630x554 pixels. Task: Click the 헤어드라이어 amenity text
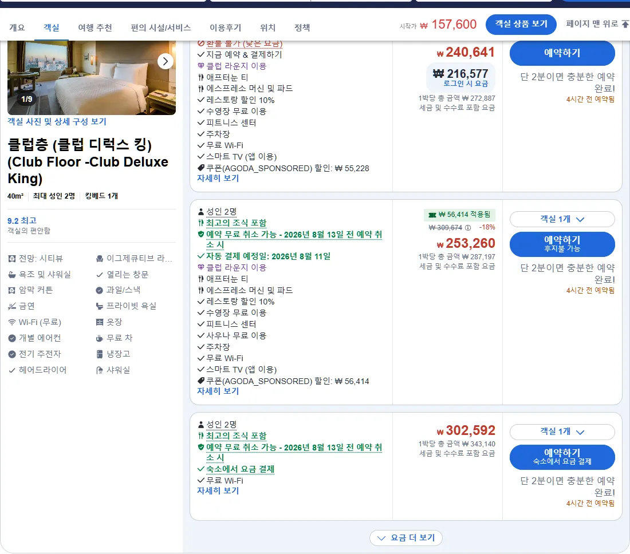(x=42, y=370)
